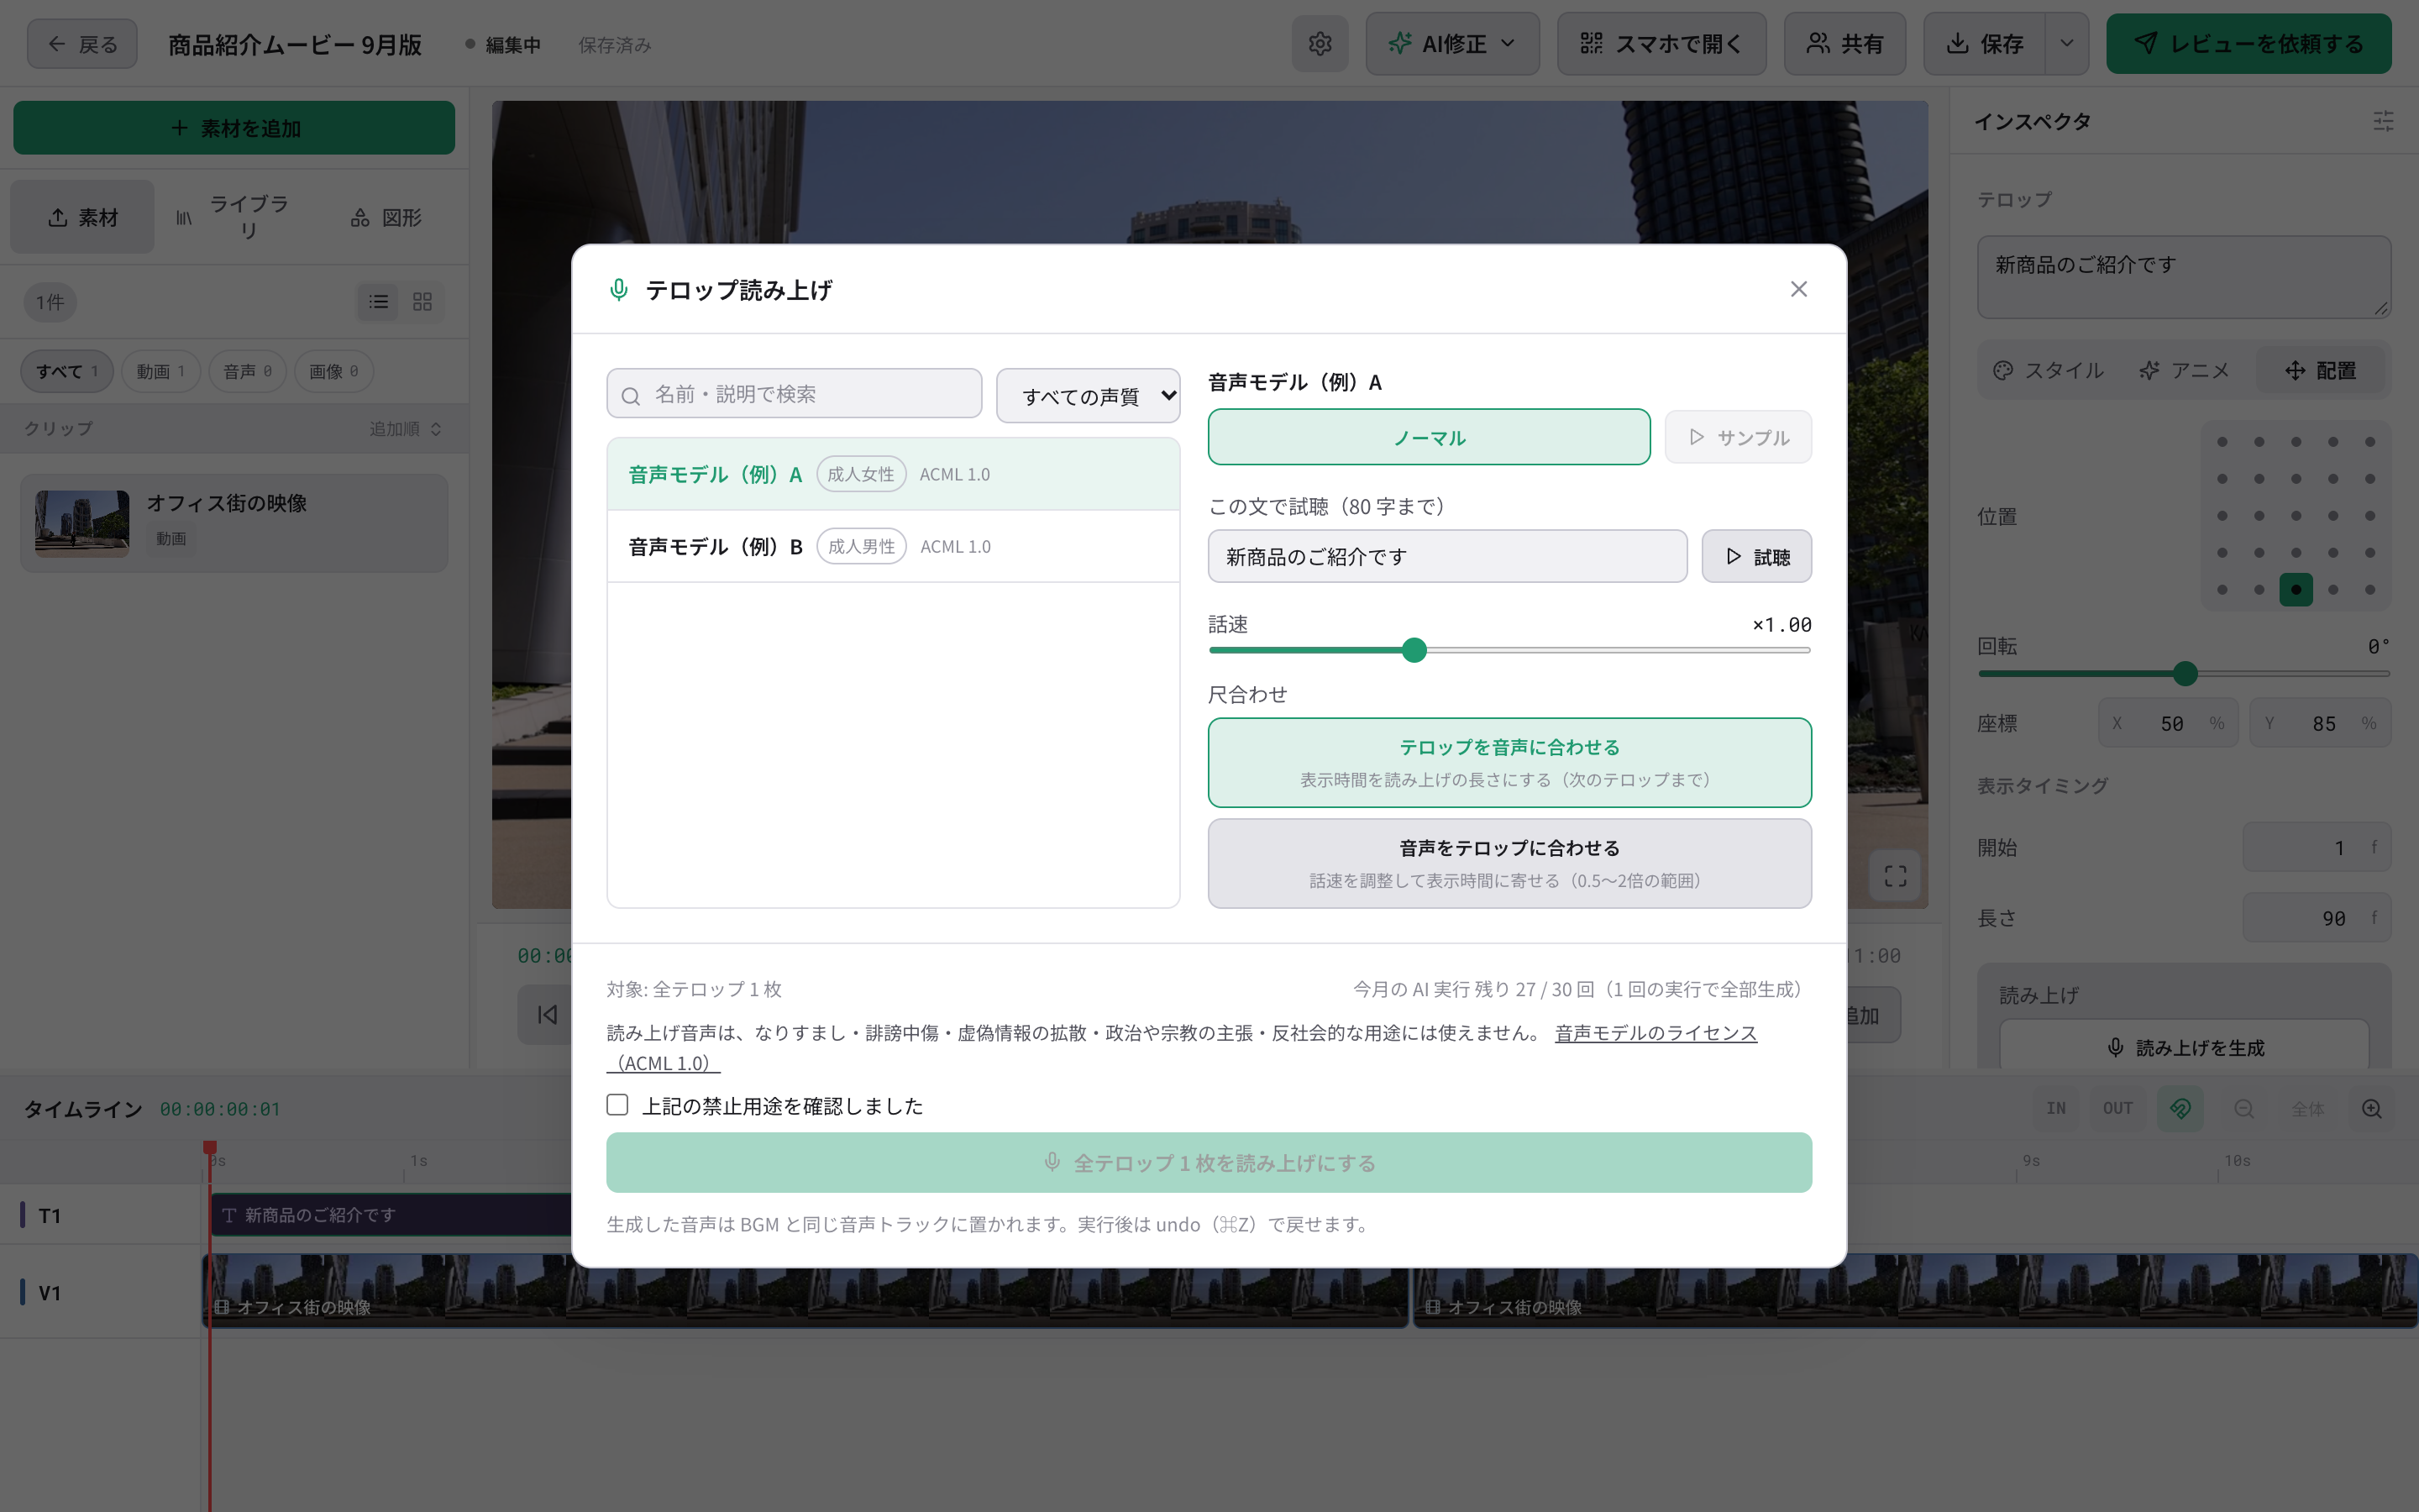Image resolution: width=2419 pixels, height=1512 pixels.
Task: Adjust the 回転 rotation slider handle
Action: [2185, 673]
